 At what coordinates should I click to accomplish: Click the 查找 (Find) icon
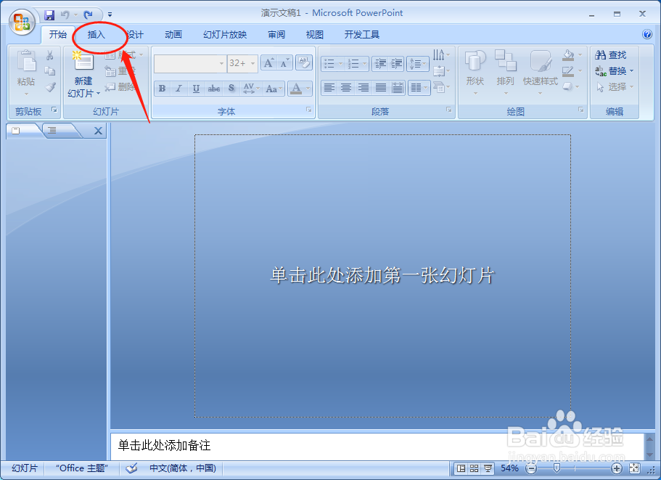pos(615,54)
